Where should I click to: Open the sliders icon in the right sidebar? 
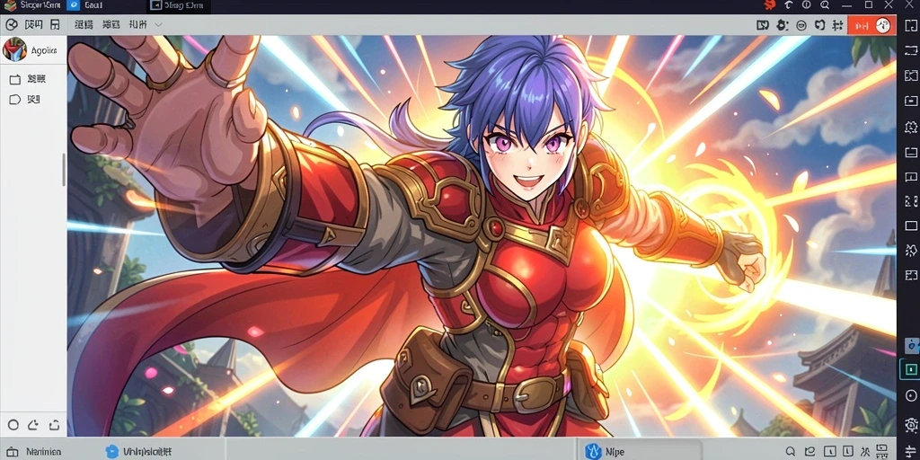tap(911, 451)
